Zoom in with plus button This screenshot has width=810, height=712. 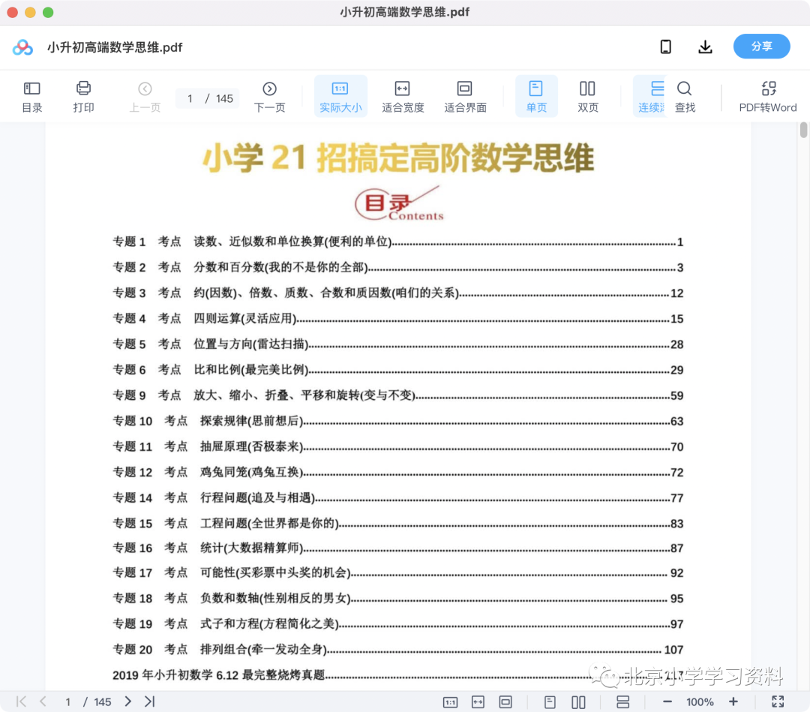pos(733,701)
